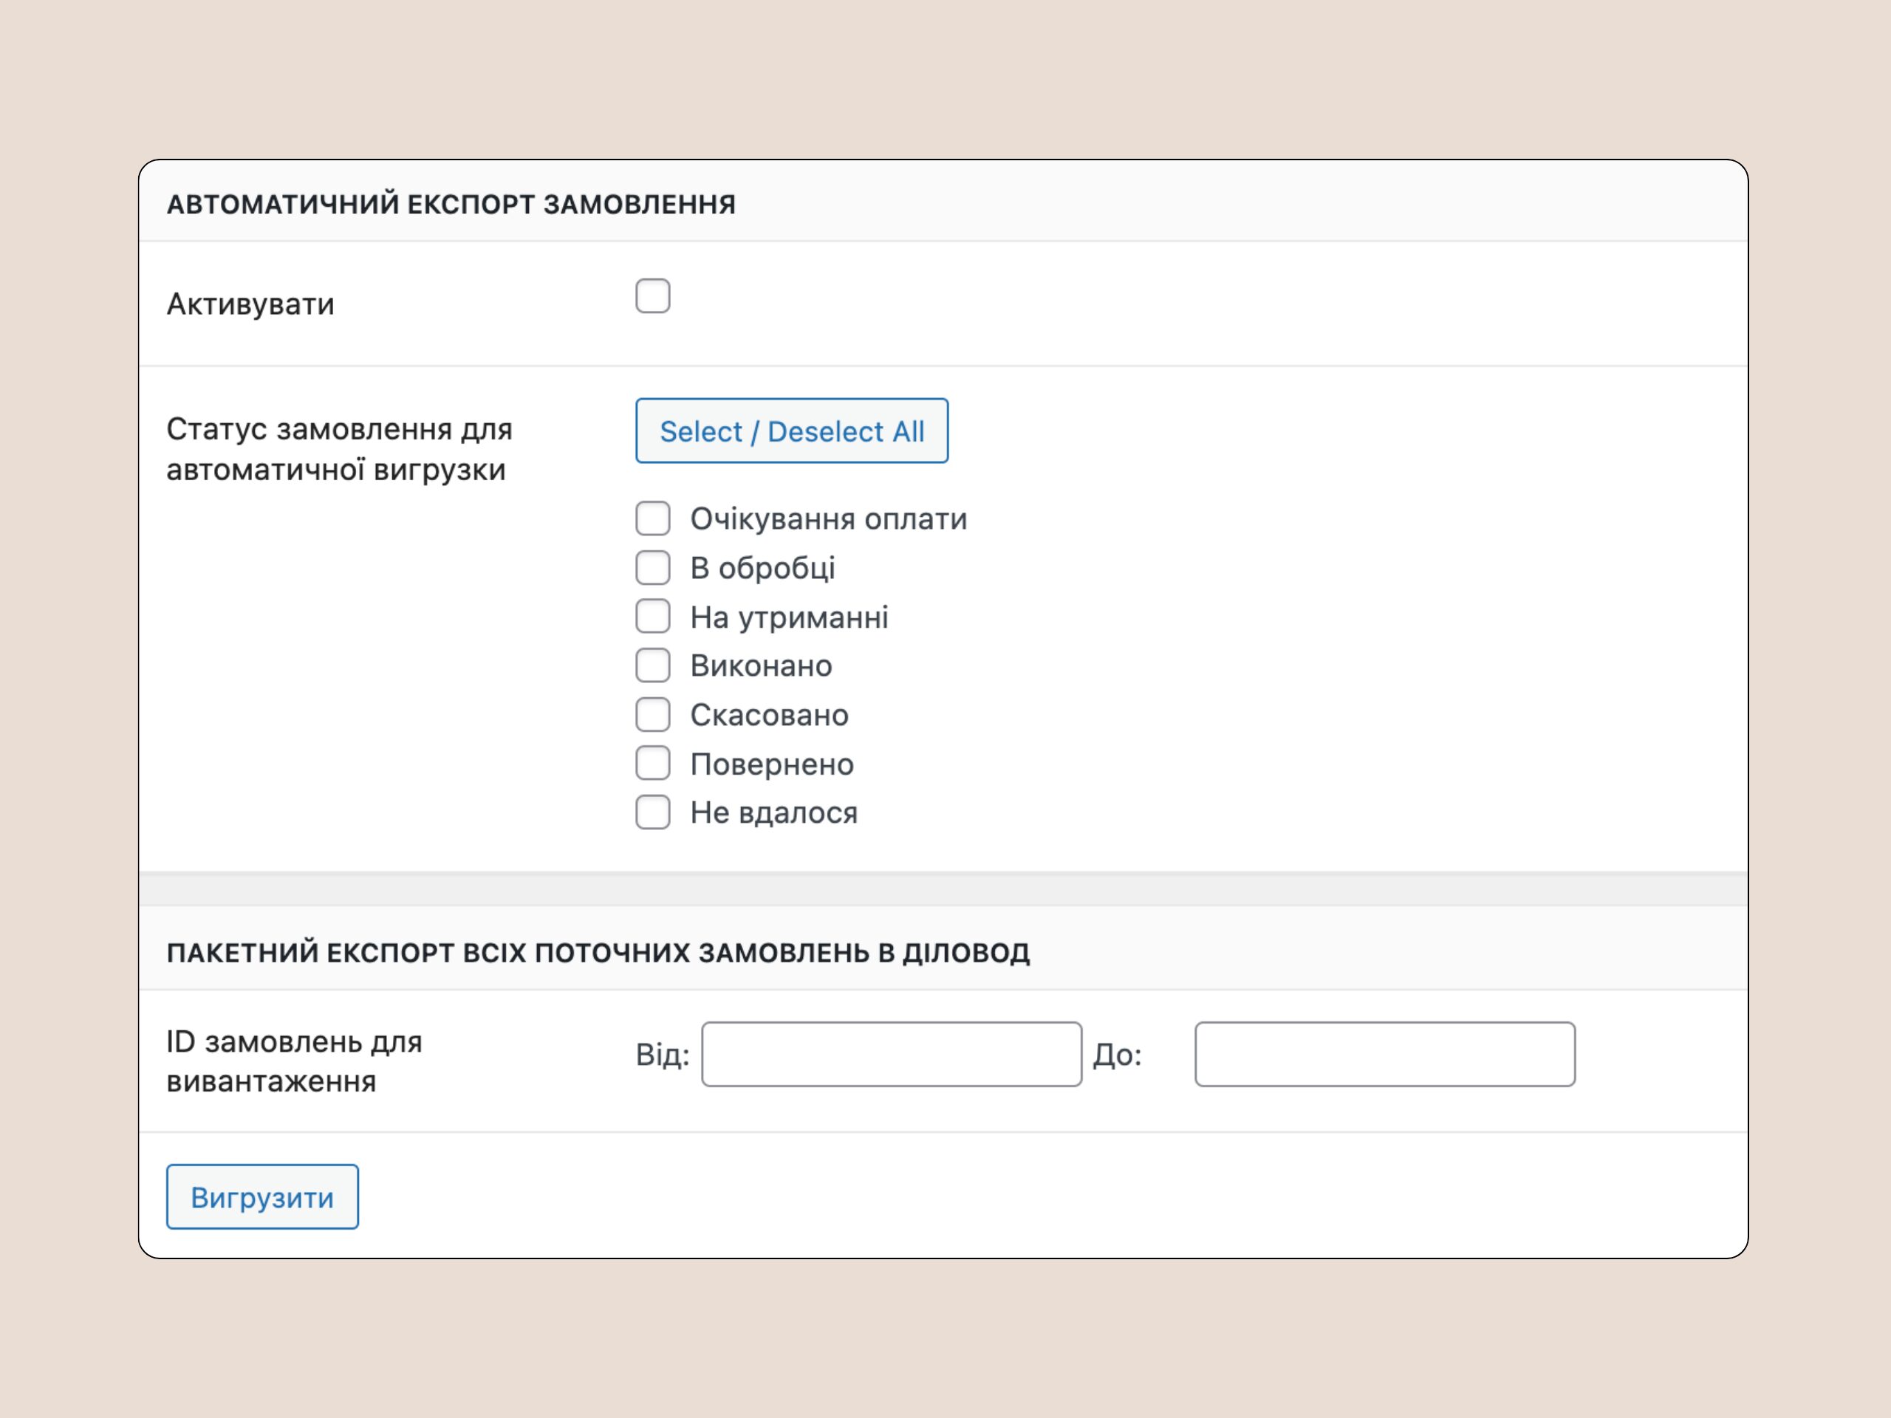Click the ID замовлень для вивантаження label
The image size is (1891, 1418).
[294, 1061]
